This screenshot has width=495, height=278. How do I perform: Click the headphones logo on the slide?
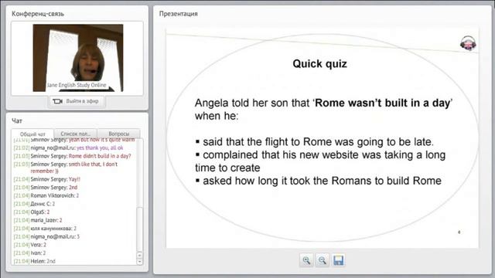coord(468,43)
